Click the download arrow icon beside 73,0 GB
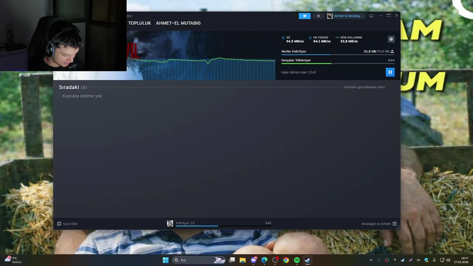This screenshot has height=266, width=473. (x=392, y=51)
